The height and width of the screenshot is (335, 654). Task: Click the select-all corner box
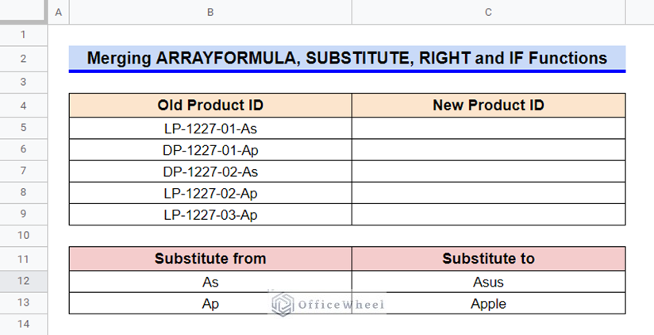[x=23, y=12]
